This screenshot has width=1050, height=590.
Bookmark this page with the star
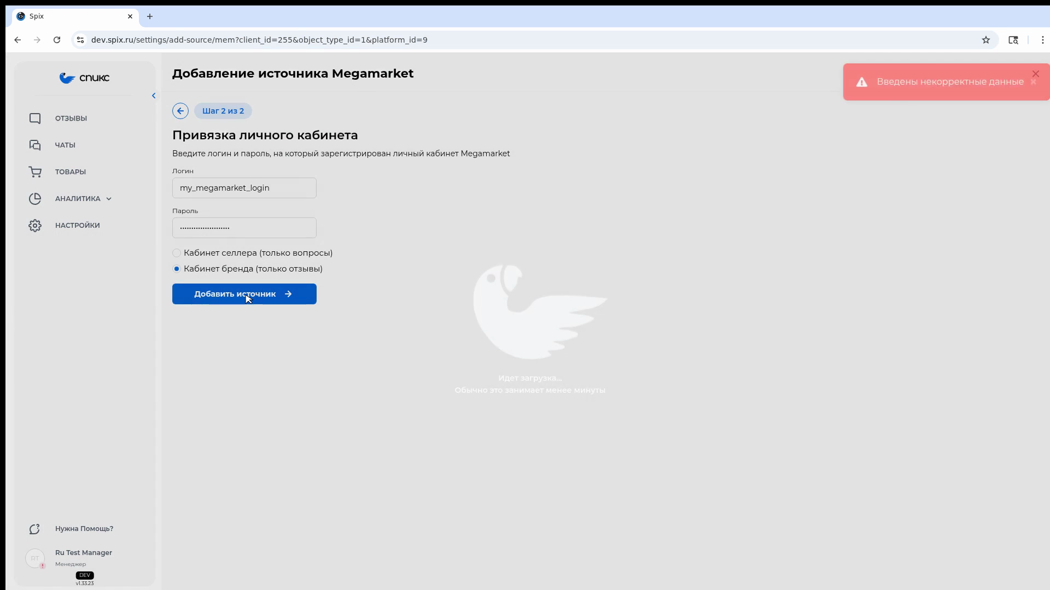986,40
